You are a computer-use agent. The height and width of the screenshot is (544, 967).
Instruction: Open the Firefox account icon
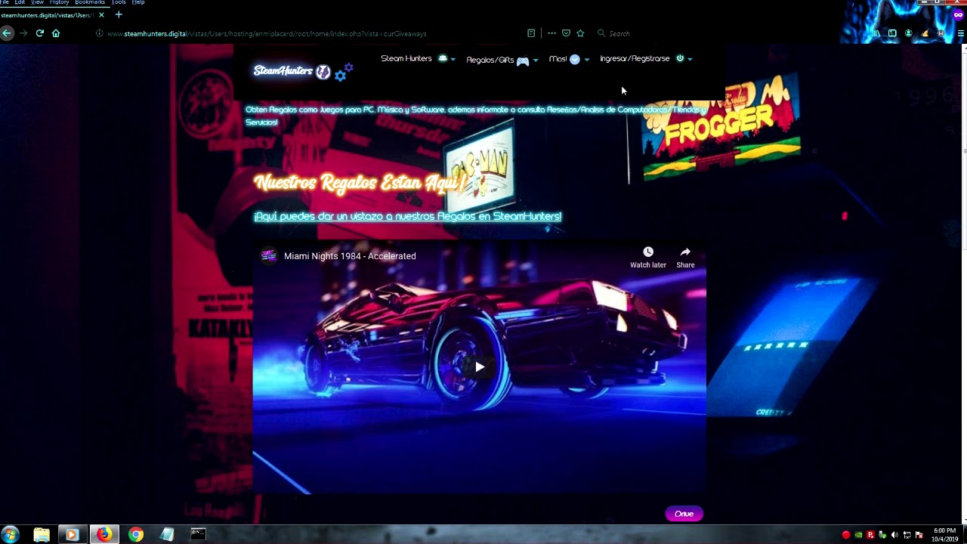click(908, 33)
